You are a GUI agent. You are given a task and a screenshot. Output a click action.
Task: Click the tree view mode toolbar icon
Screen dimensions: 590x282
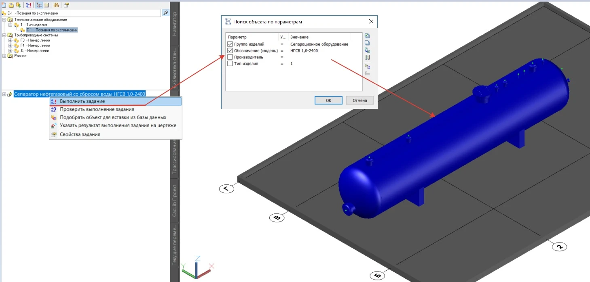pos(39,5)
